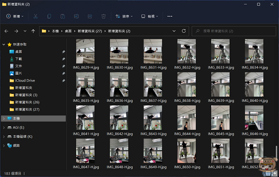
Task: Click the Copy icon in toolbar
Action: [x=49, y=16]
